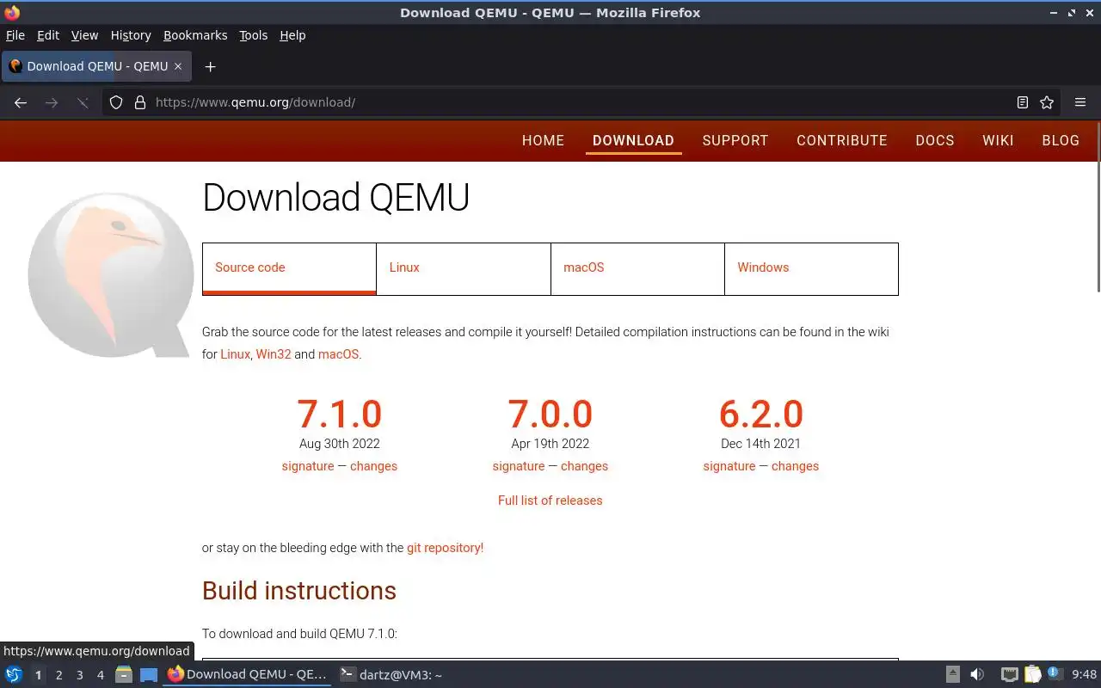Click DOWNLOAD in site navigation
Image resolution: width=1101 pixels, height=688 pixels.
click(633, 140)
